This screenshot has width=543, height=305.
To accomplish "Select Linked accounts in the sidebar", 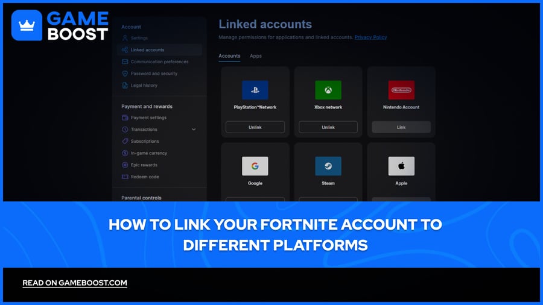I will pos(159,50).
